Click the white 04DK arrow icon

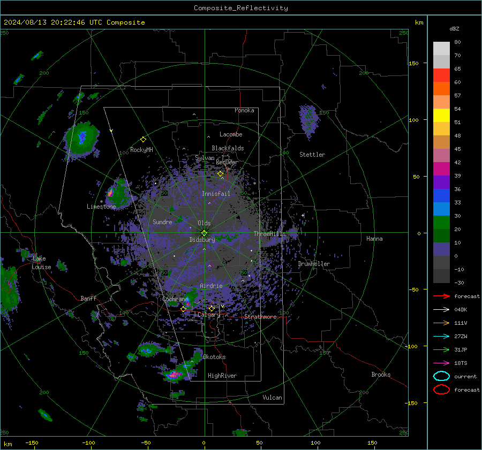(x=441, y=310)
